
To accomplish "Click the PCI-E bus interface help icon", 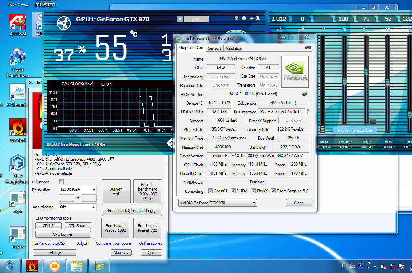I will (307, 112).
